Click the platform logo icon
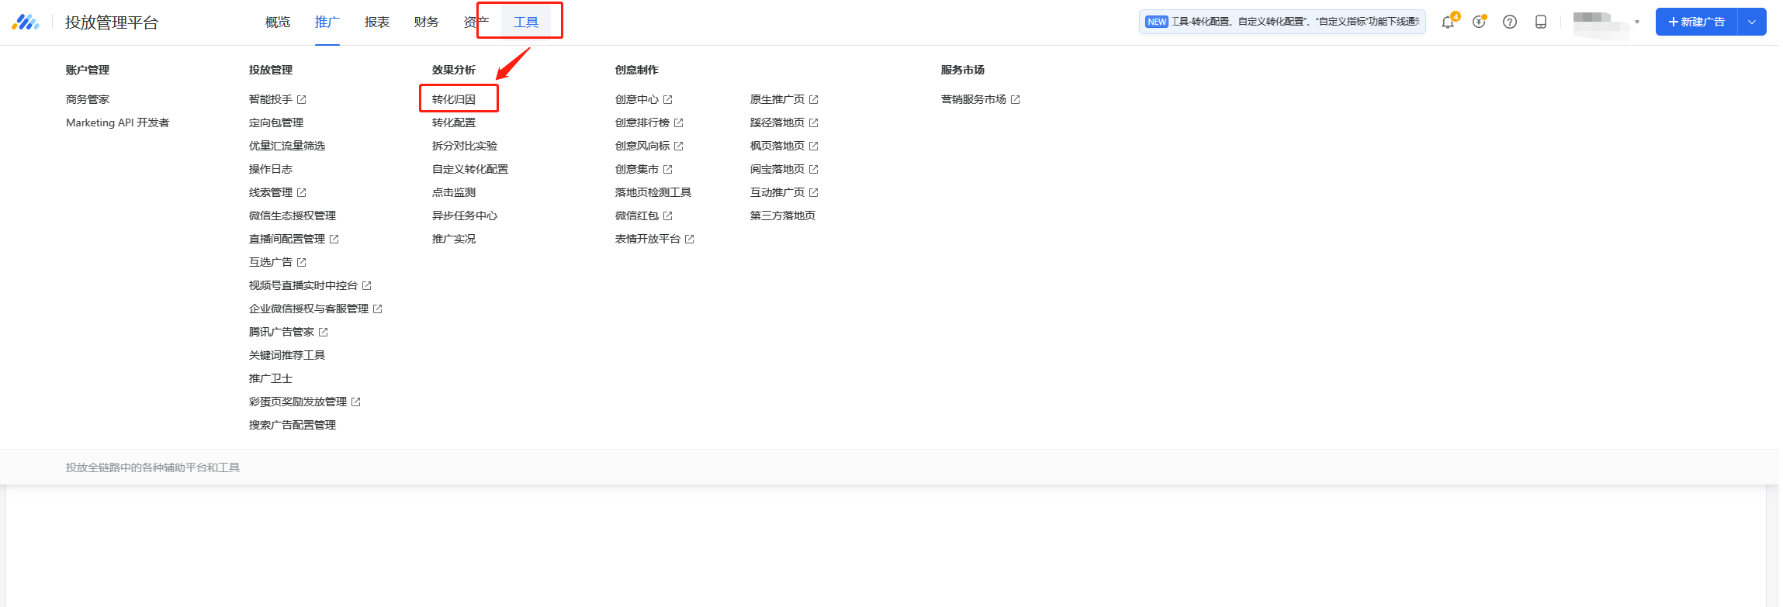This screenshot has height=607, width=1783. pyautogui.click(x=26, y=22)
